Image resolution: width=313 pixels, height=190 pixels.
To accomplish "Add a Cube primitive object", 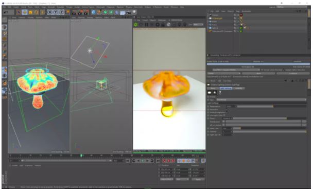I will pos(93,12).
